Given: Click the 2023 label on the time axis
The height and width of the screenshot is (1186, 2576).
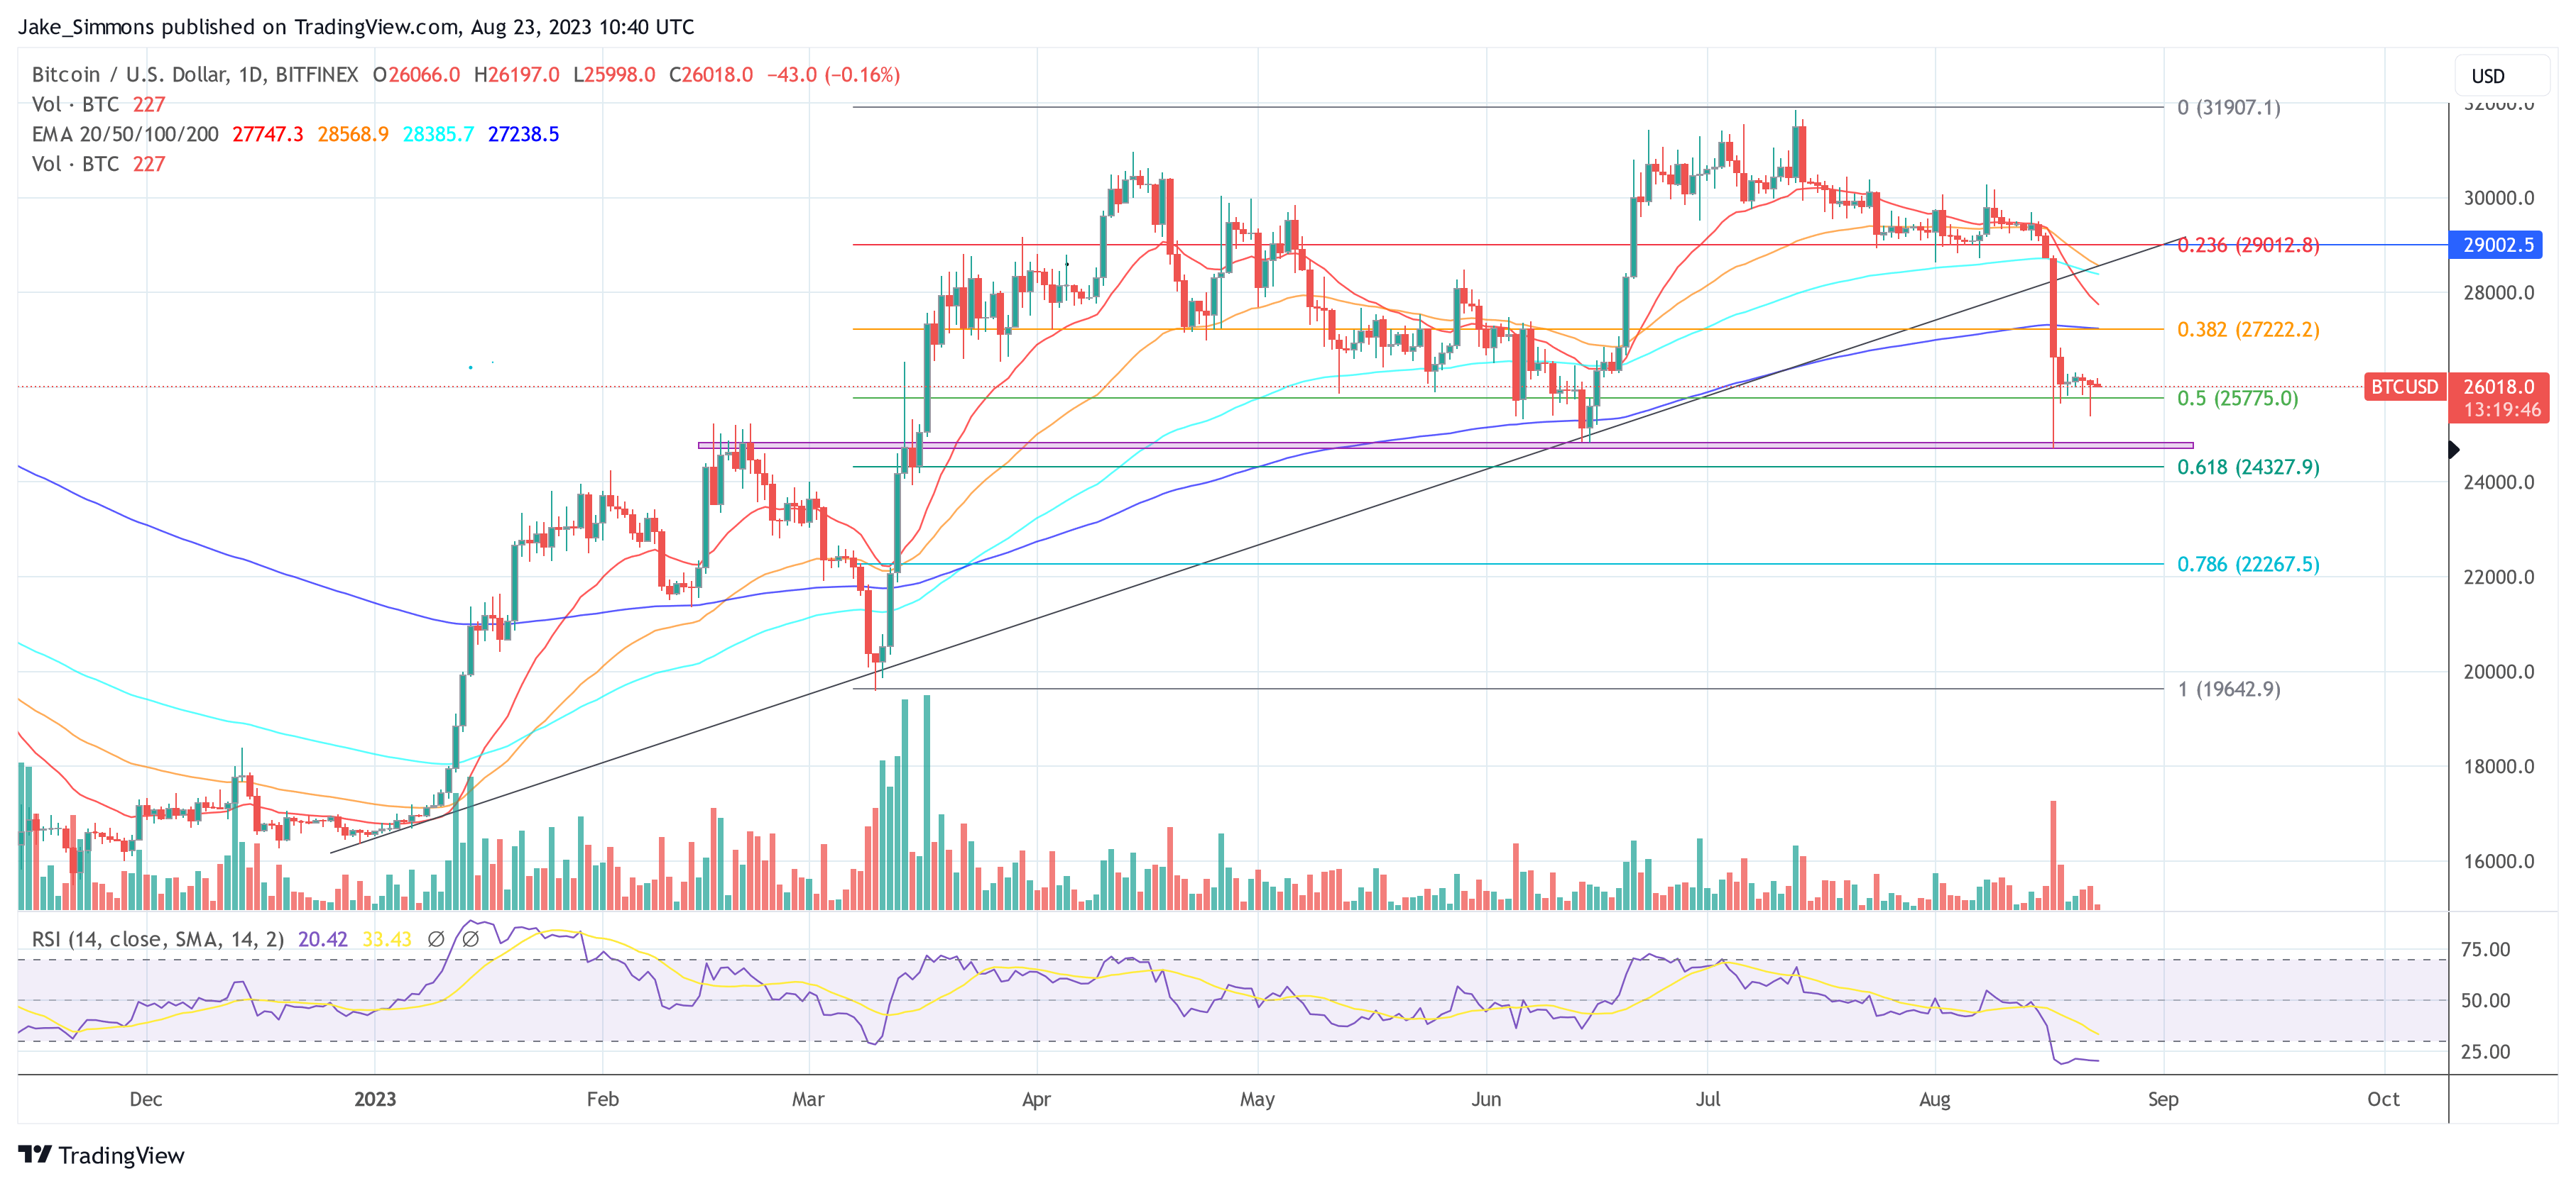Looking at the screenshot, I should point(375,1099).
